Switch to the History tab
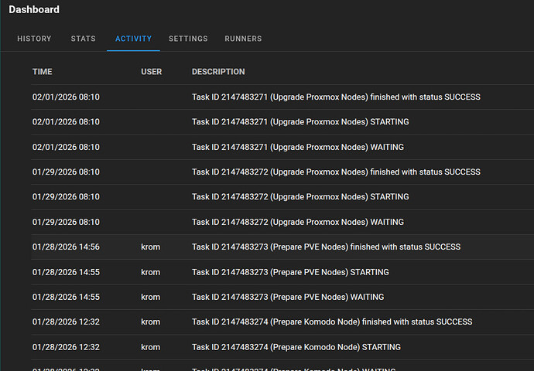 (x=34, y=39)
